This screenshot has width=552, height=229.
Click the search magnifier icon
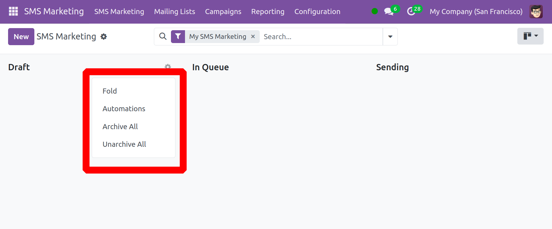(x=163, y=36)
